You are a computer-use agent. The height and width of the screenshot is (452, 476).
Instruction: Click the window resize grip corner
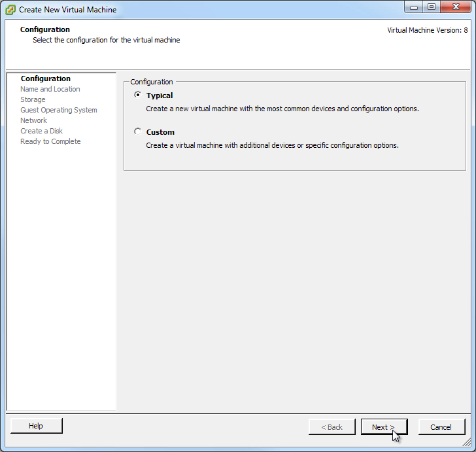467,443
